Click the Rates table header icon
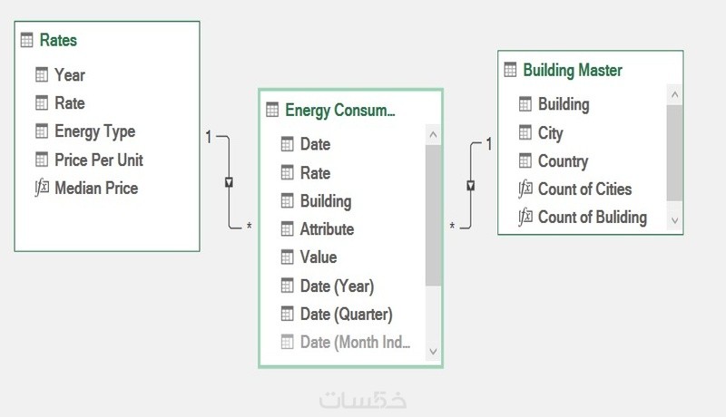The height and width of the screenshot is (417, 726). pos(26,40)
